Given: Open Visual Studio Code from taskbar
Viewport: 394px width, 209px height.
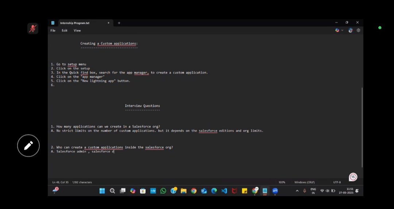Looking at the screenshot, I should click(224, 191).
